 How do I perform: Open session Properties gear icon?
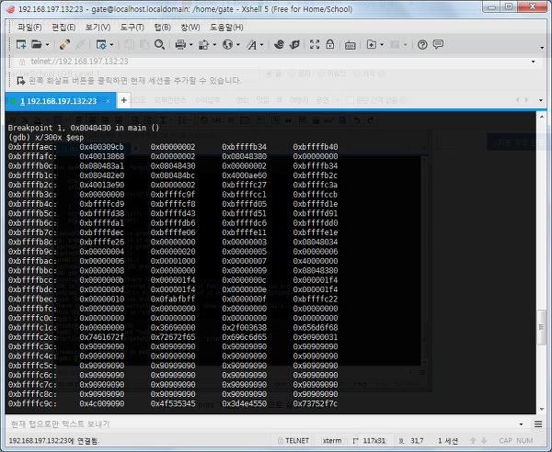pyautogui.click(x=101, y=45)
